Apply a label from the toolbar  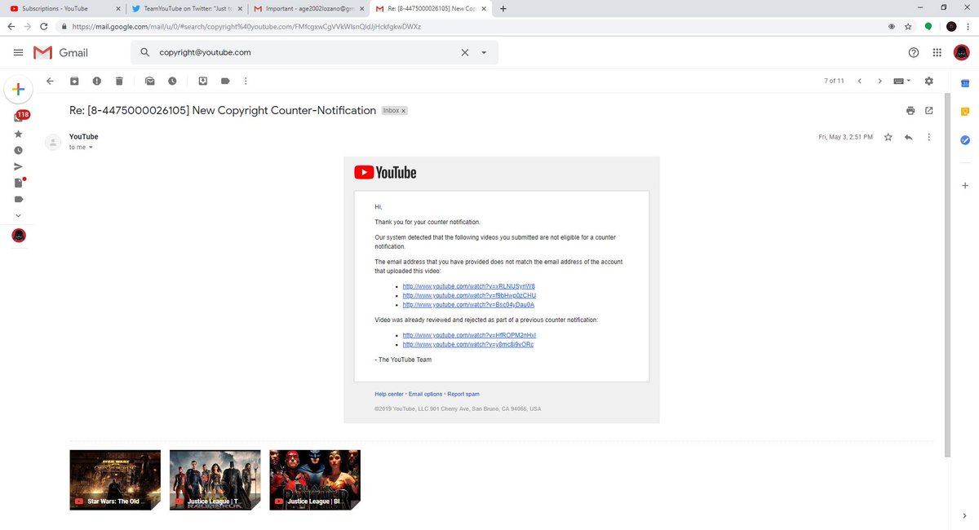pos(224,81)
